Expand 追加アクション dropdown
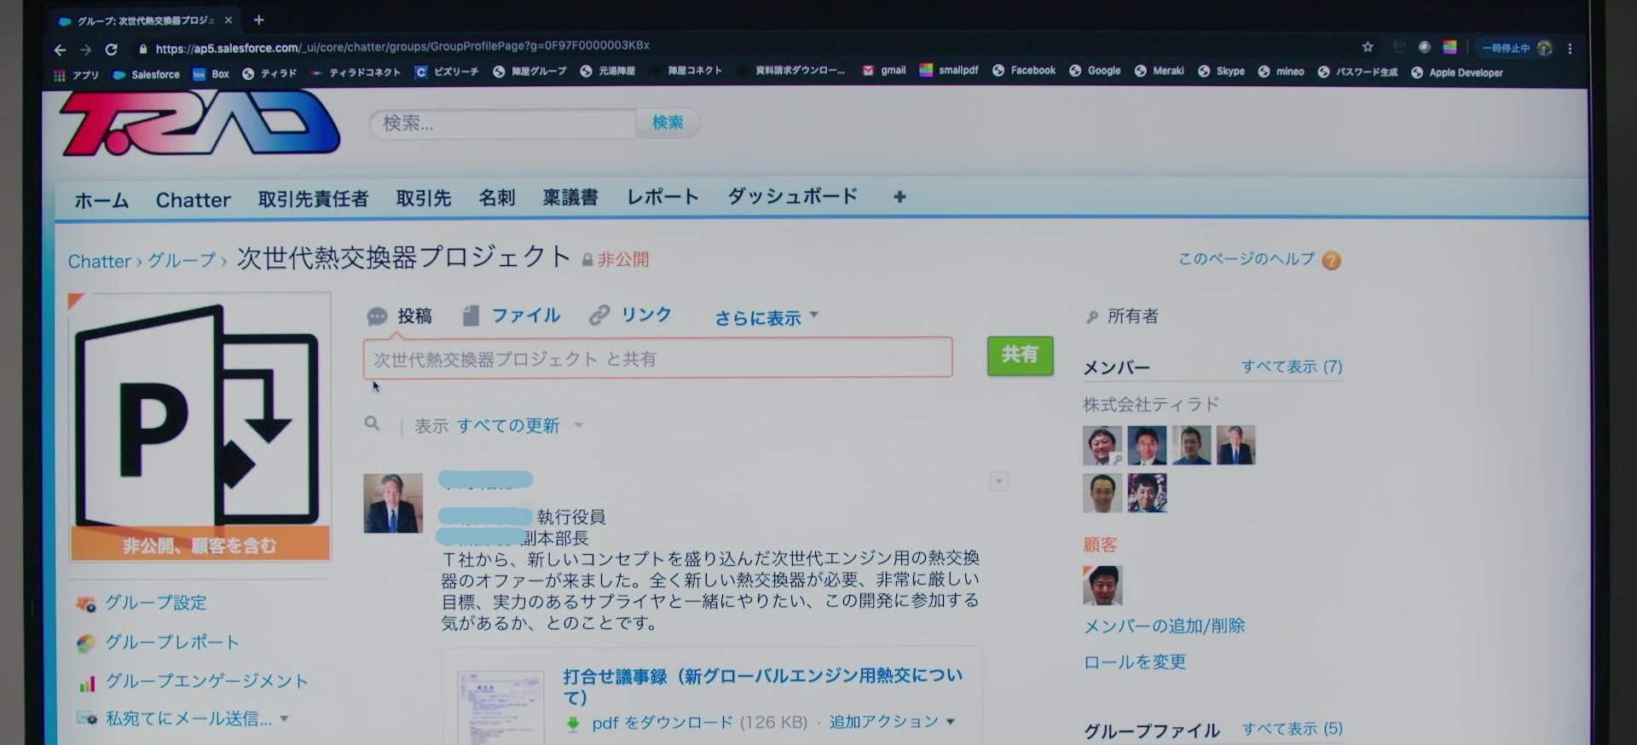The height and width of the screenshot is (745, 1637). point(892,722)
